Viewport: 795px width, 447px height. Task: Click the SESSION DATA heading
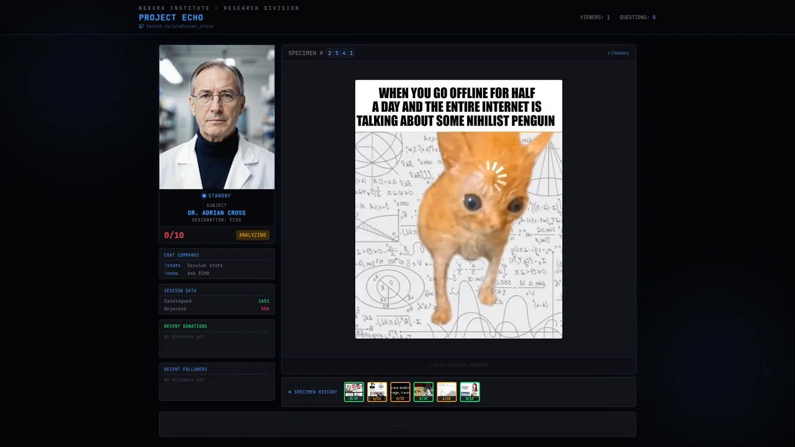180,291
